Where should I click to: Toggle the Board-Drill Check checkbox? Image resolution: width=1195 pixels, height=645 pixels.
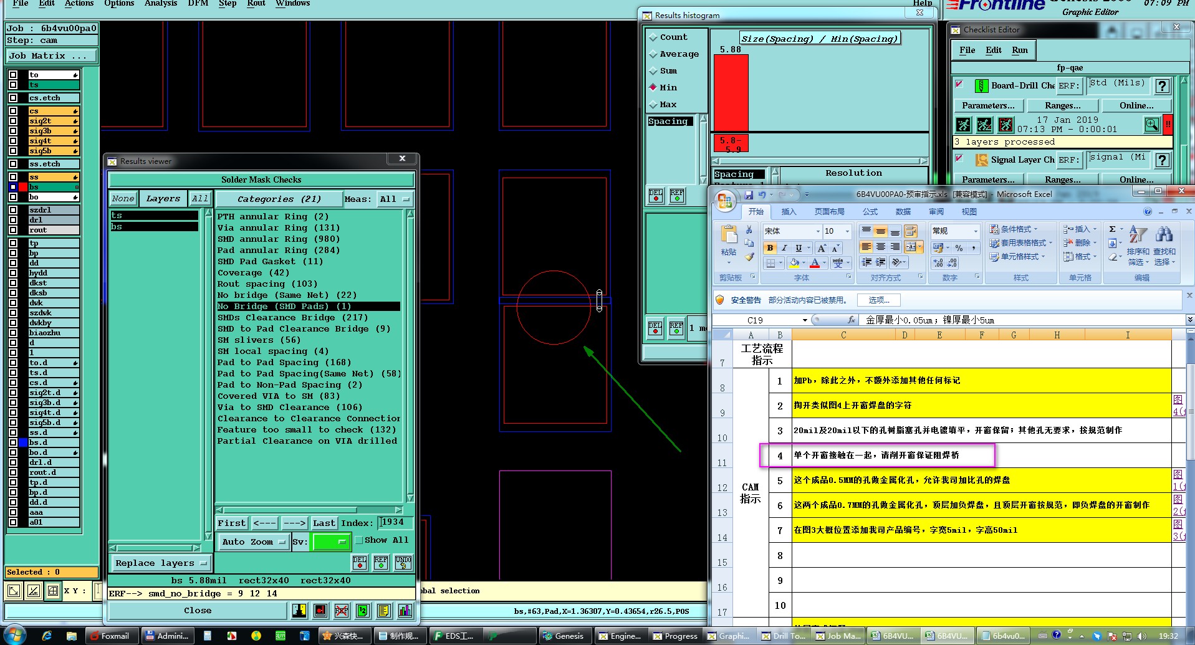click(x=959, y=84)
